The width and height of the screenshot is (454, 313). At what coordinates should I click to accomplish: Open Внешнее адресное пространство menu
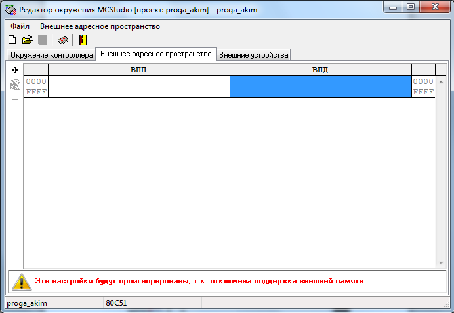pyautogui.click(x=100, y=26)
